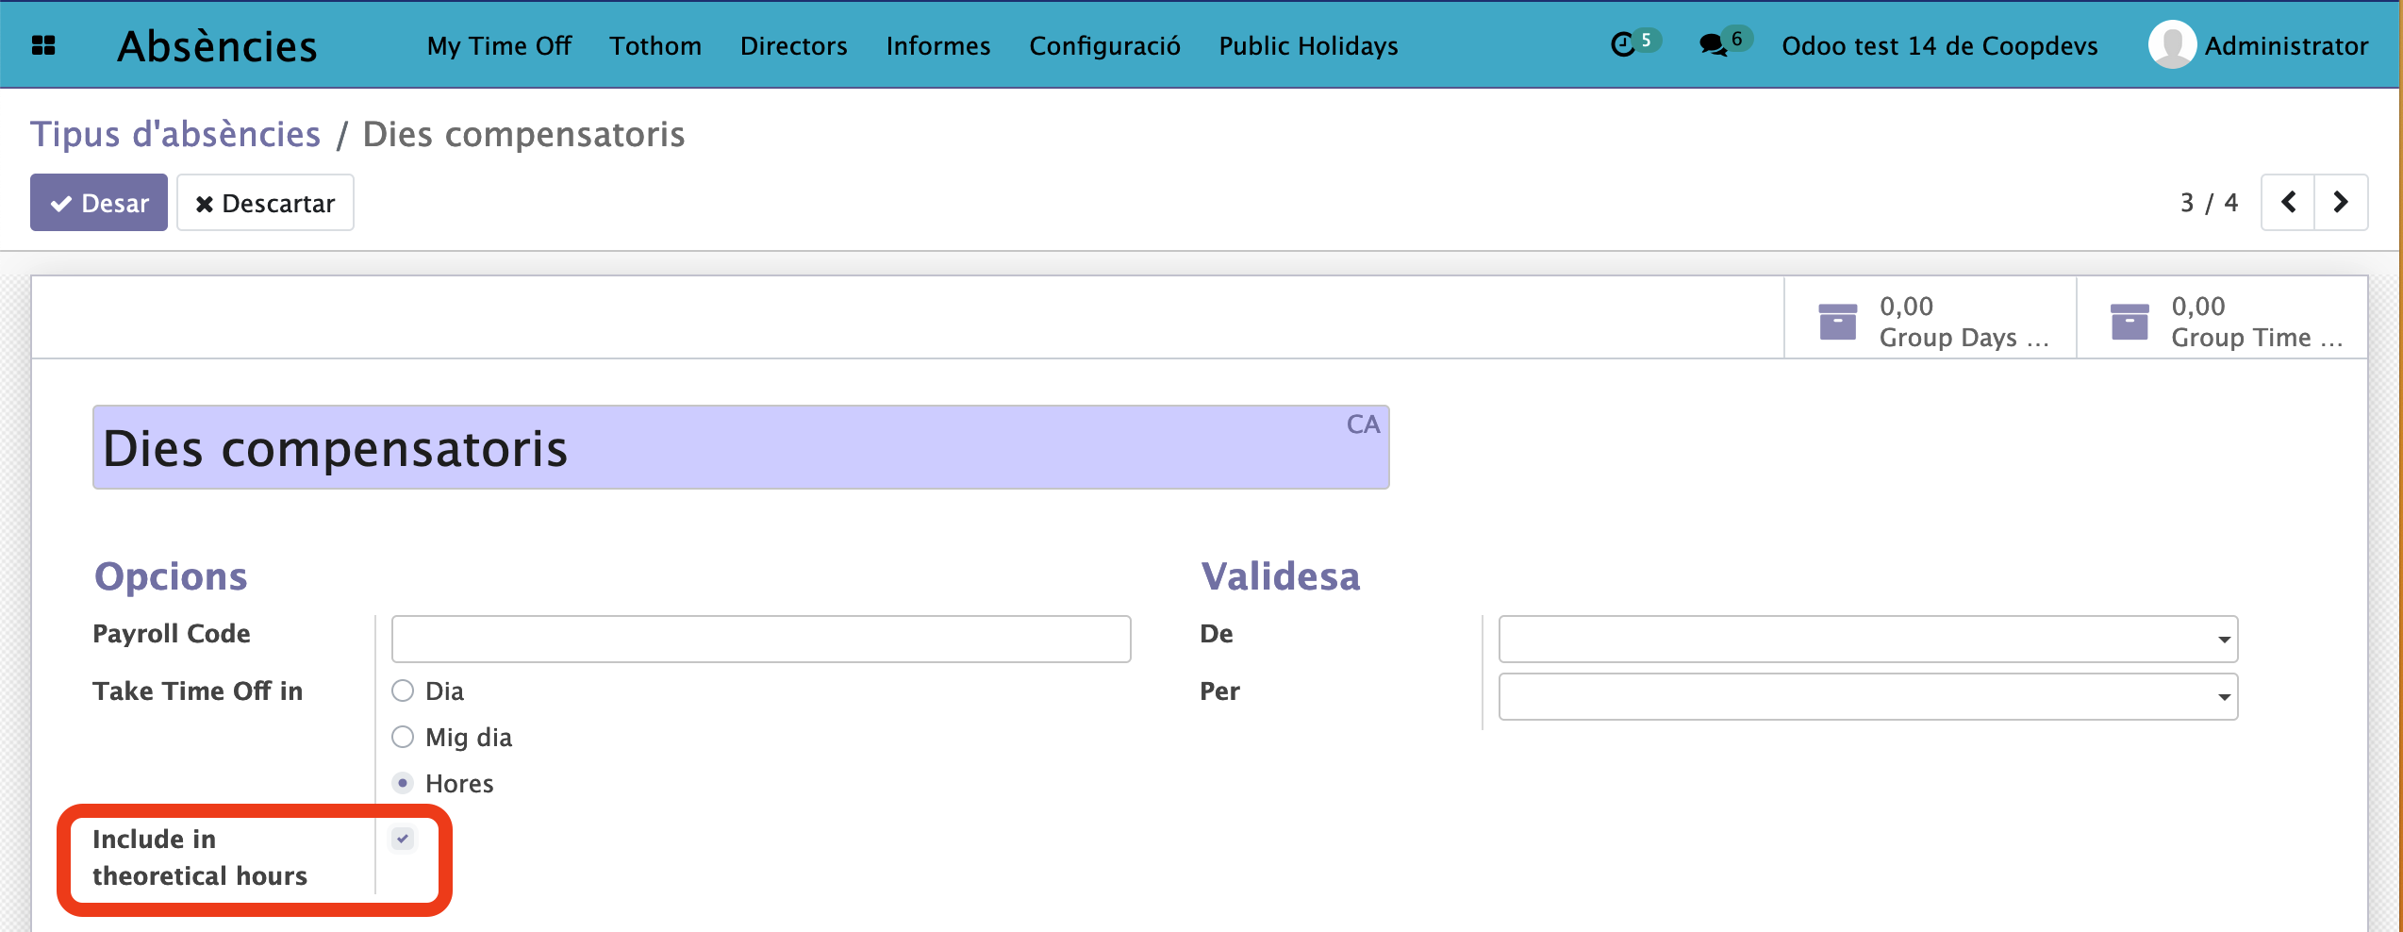Open the apps grid menu icon
This screenshot has width=2403, height=932.
click(x=43, y=45)
